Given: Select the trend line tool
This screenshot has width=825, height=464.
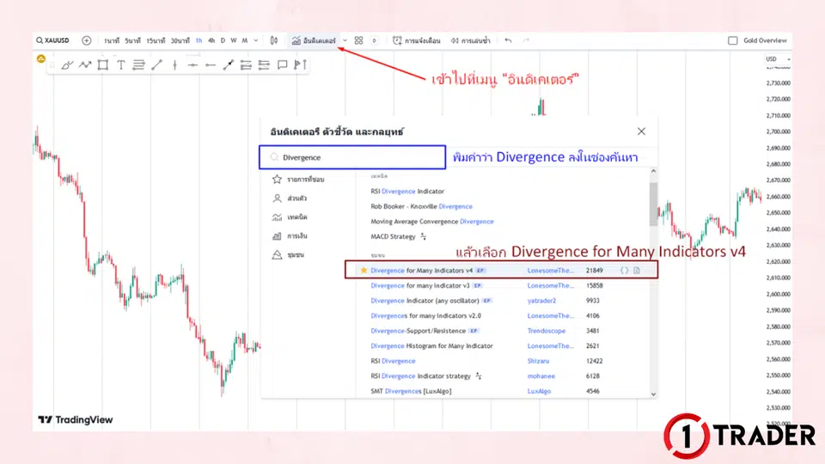Looking at the screenshot, I should (156, 65).
